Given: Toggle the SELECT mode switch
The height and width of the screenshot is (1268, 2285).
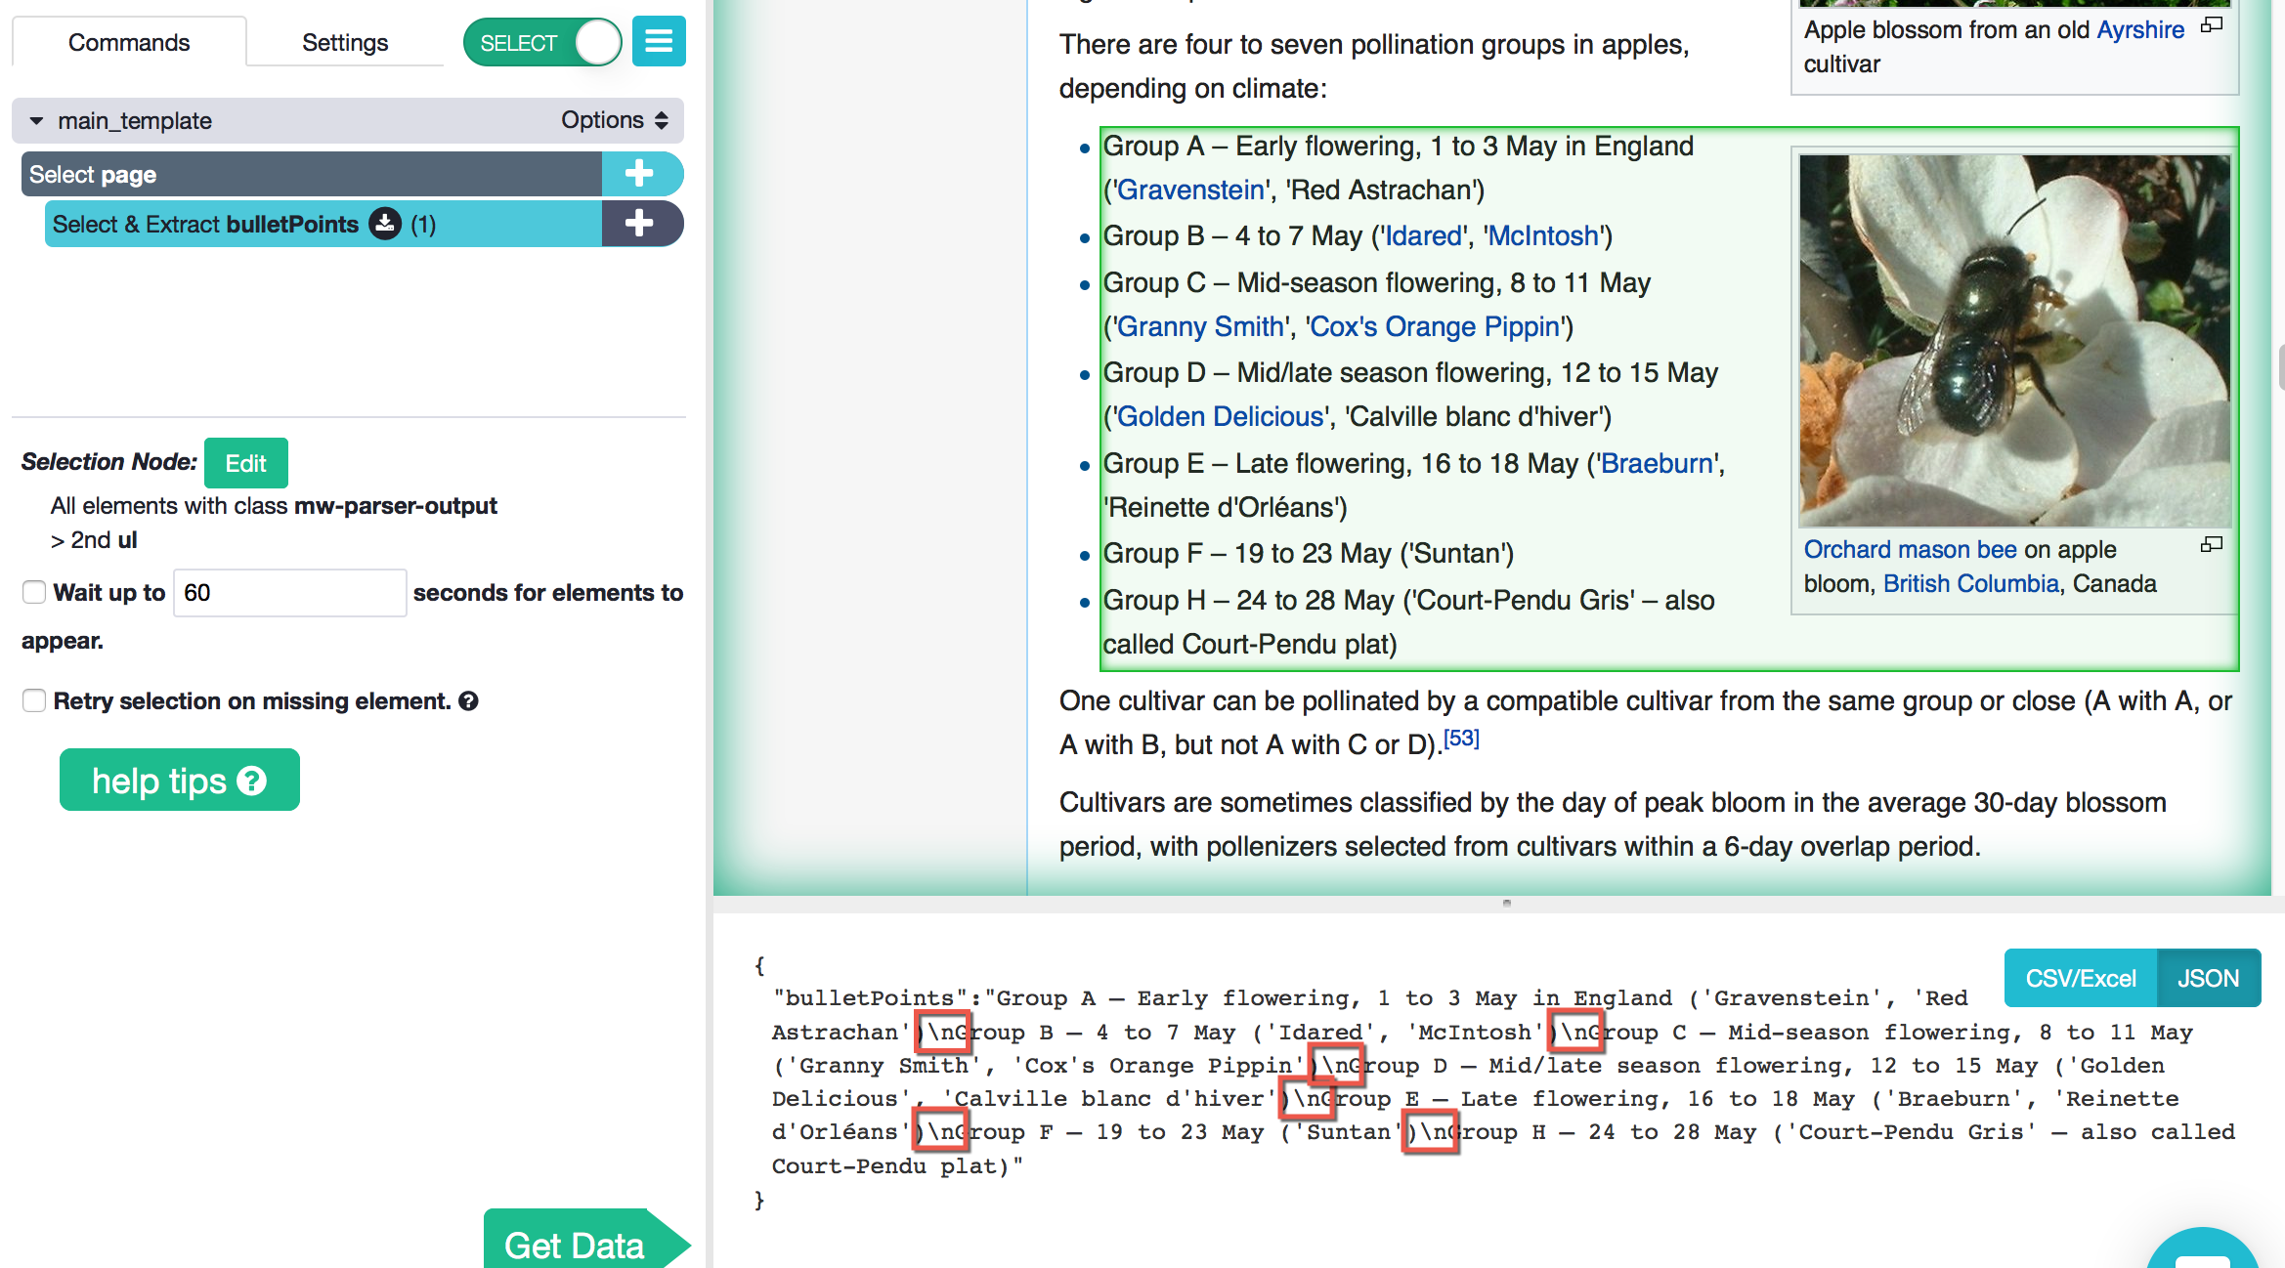Looking at the screenshot, I should click(x=542, y=42).
